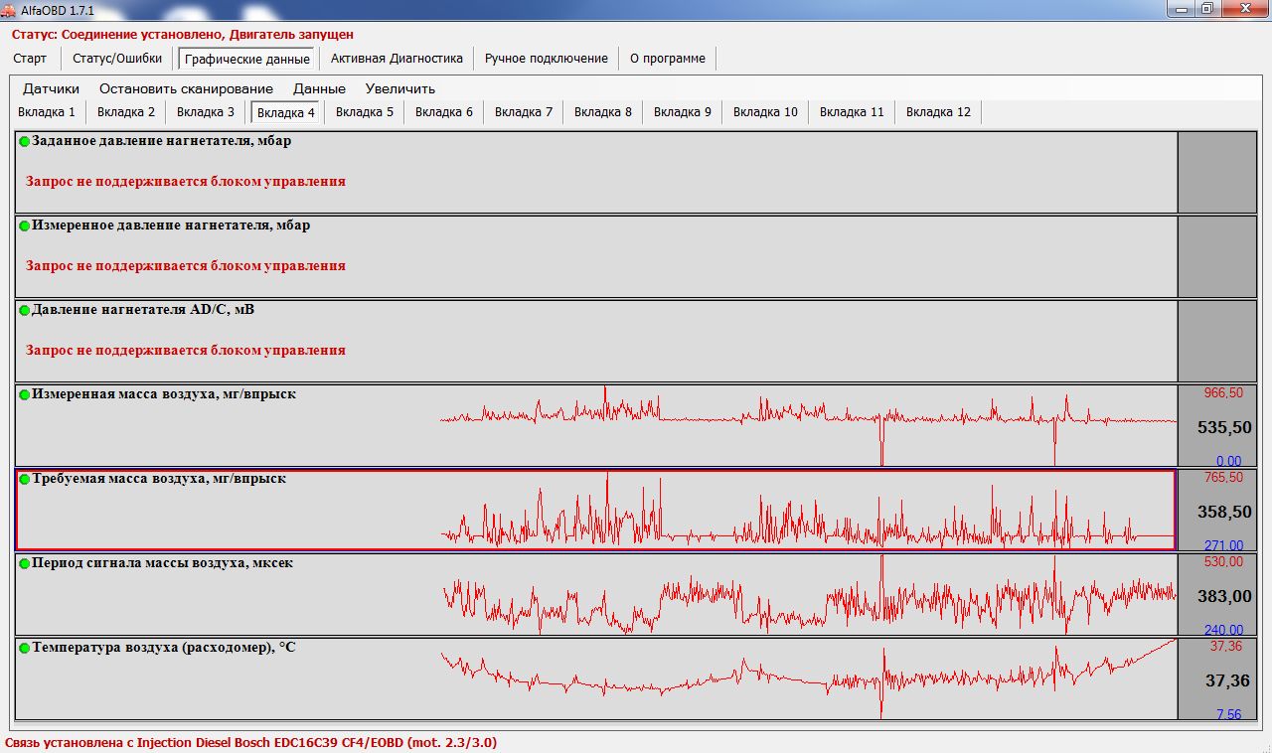Image resolution: width=1272 pixels, height=753 pixels.
Task: Click green indicator next to Период сигнала массы воздуха
Action: coord(25,564)
